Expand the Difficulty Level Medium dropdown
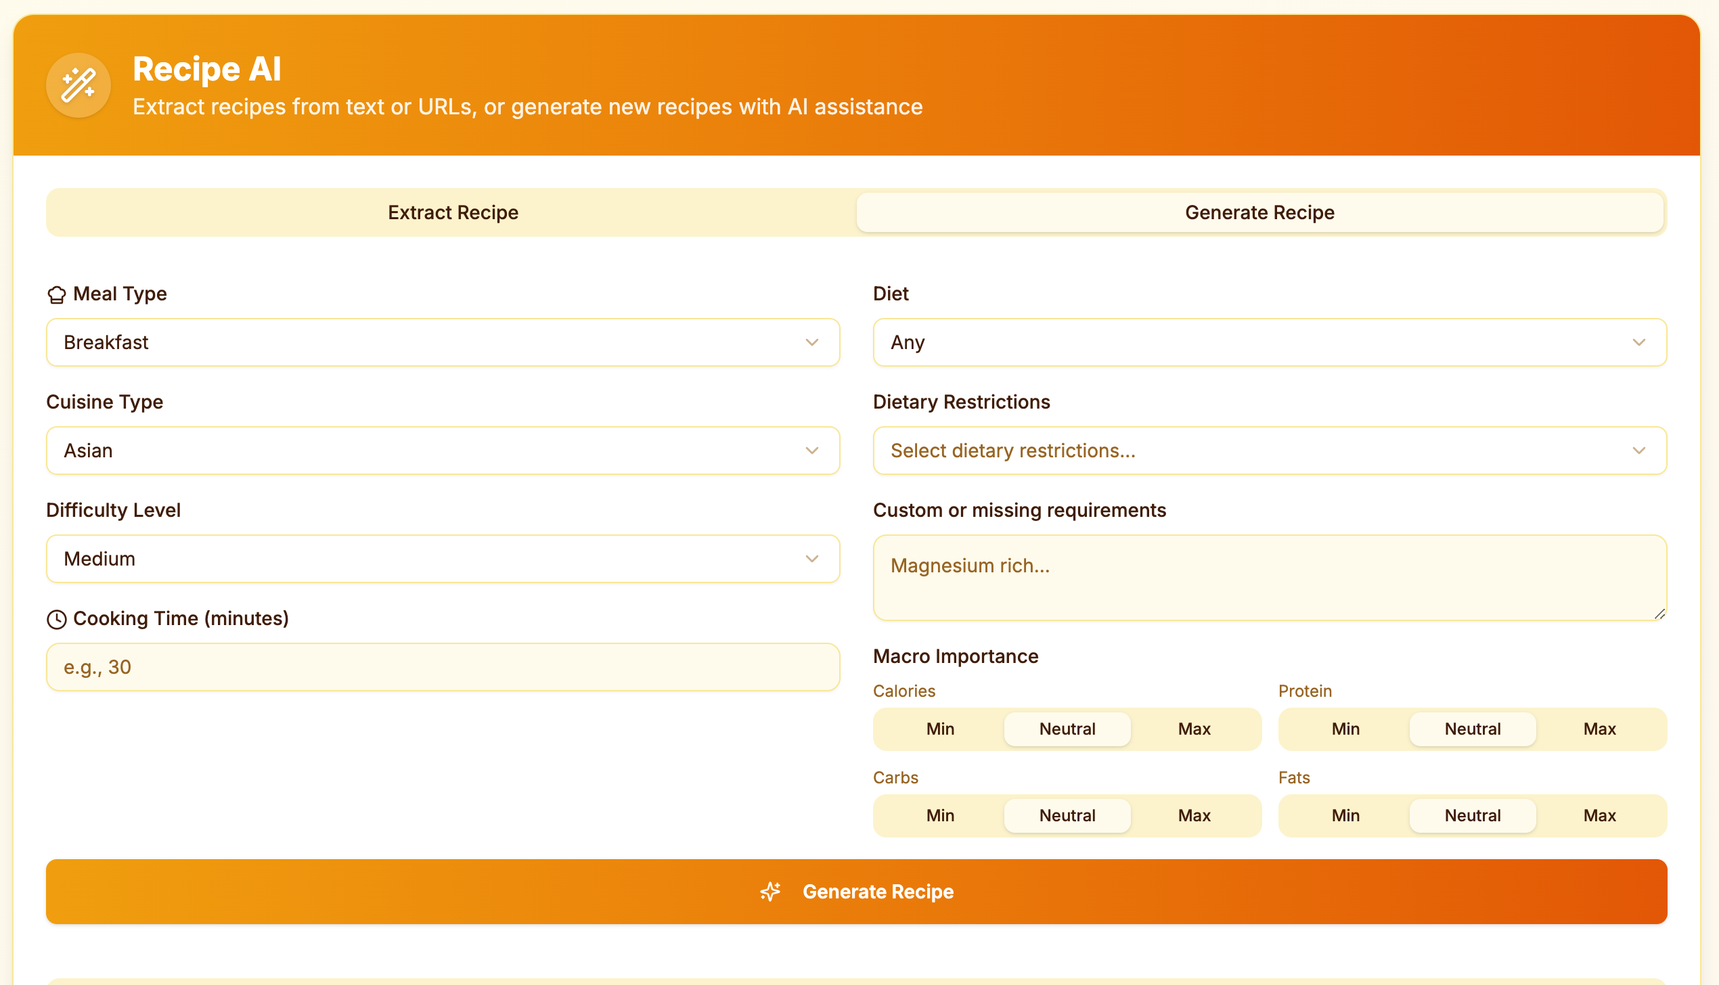The width and height of the screenshot is (1719, 985). (443, 559)
